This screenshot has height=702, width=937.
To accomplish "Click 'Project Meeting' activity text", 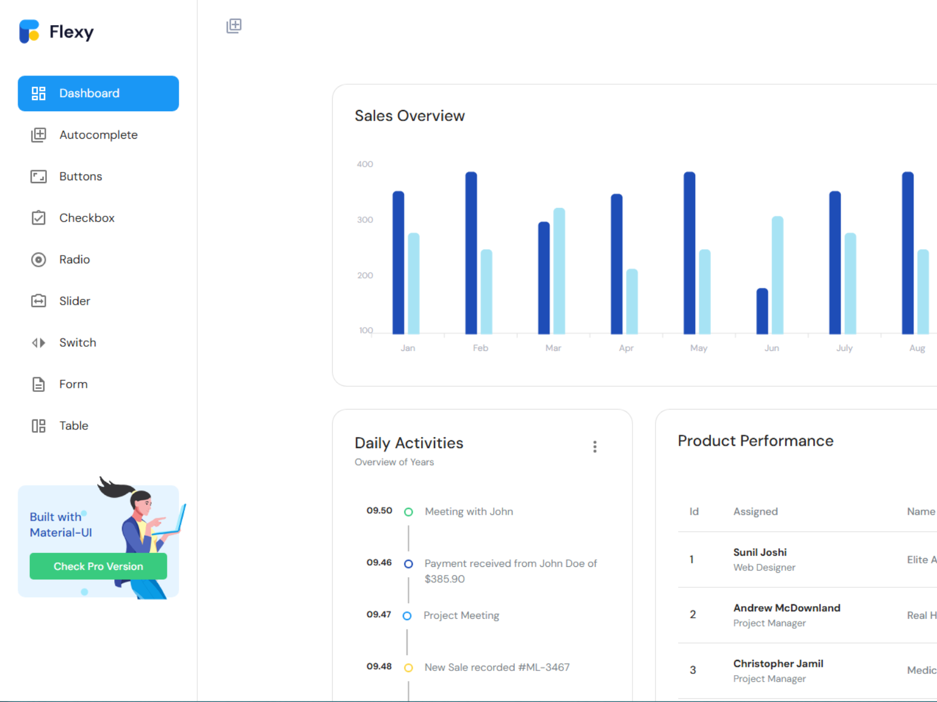I will [x=461, y=615].
